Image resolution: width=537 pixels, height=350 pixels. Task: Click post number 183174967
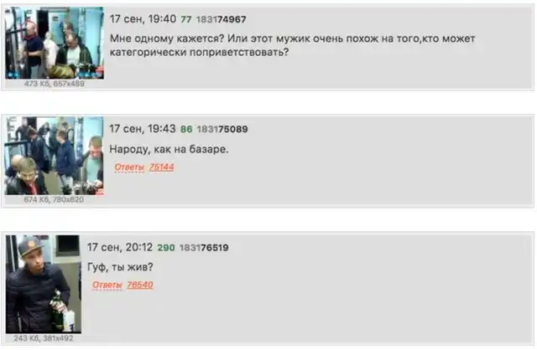(221, 19)
